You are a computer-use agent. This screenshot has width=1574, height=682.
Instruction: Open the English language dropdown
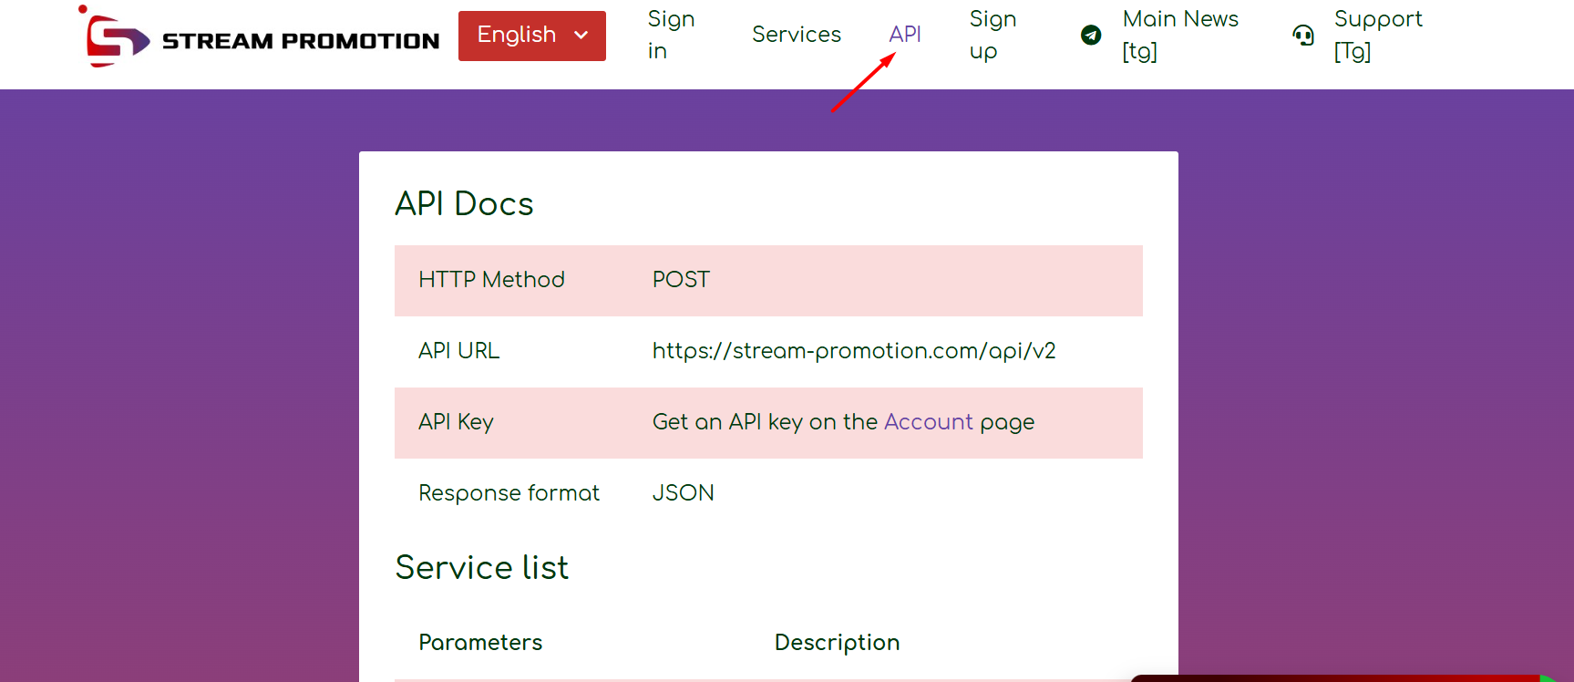click(x=532, y=36)
